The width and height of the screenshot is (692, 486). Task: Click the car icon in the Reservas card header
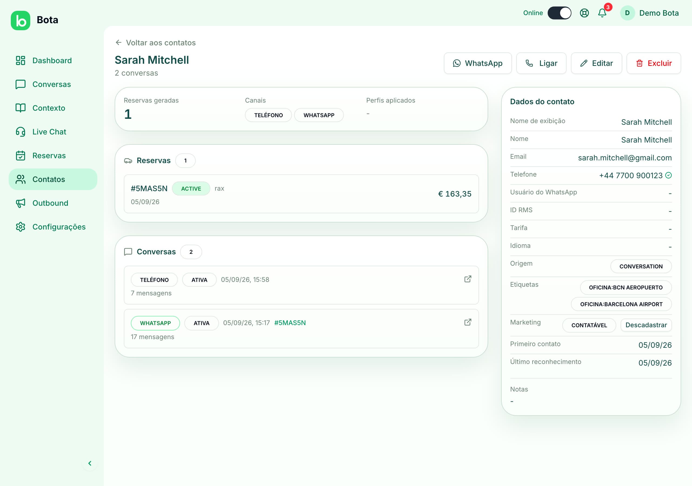tap(128, 161)
